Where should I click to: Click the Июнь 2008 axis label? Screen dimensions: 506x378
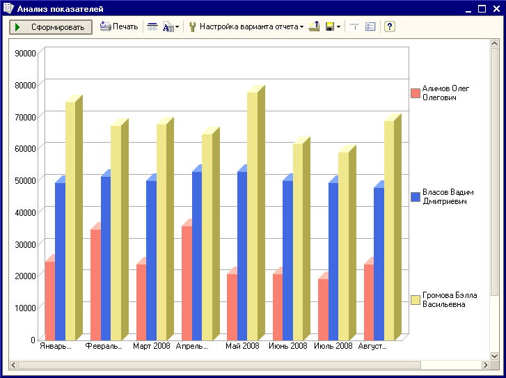click(x=288, y=346)
